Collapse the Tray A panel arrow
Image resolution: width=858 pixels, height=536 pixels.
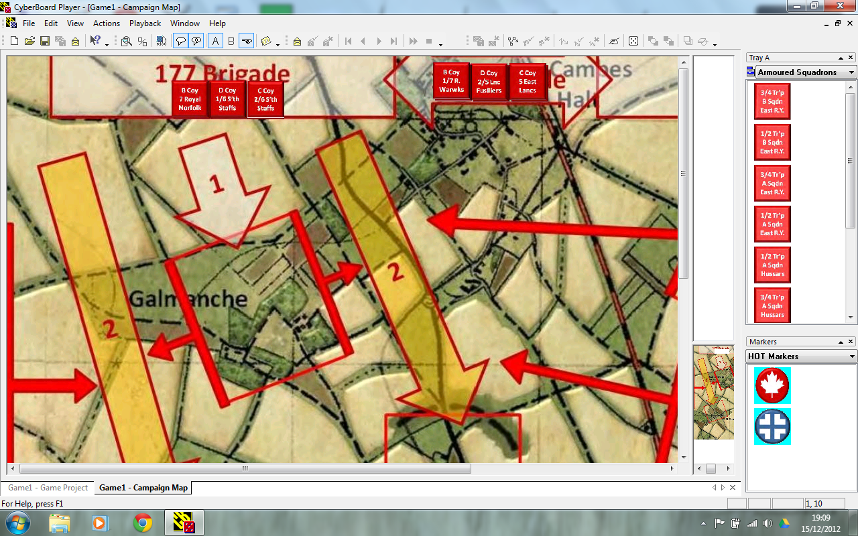pos(841,58)
